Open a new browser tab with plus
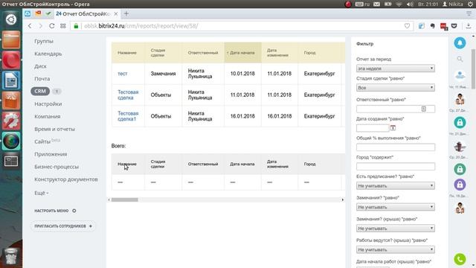 click(126, 13)
